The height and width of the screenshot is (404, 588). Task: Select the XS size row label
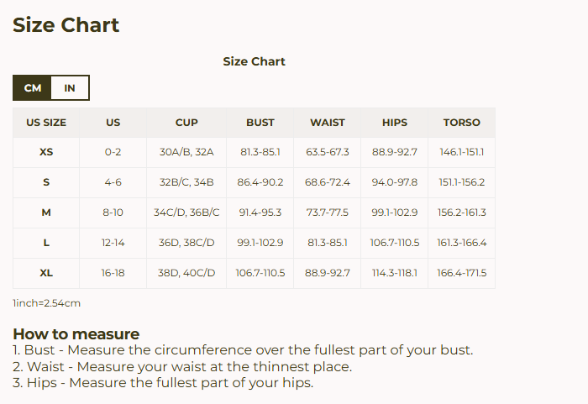(46, 153)
